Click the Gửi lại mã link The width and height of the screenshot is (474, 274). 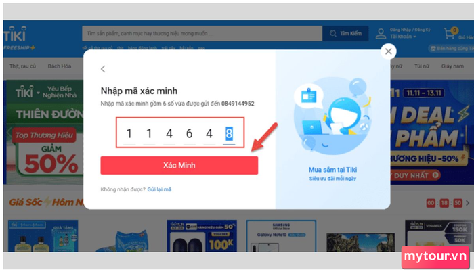(159, 189)
